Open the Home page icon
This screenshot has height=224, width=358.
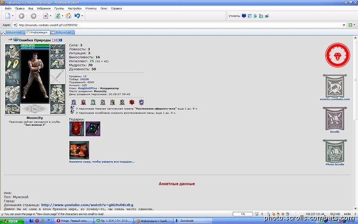68,16
